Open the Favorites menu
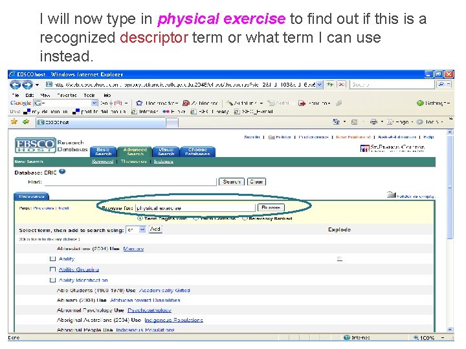466x349 pixels. click(67, 95)
